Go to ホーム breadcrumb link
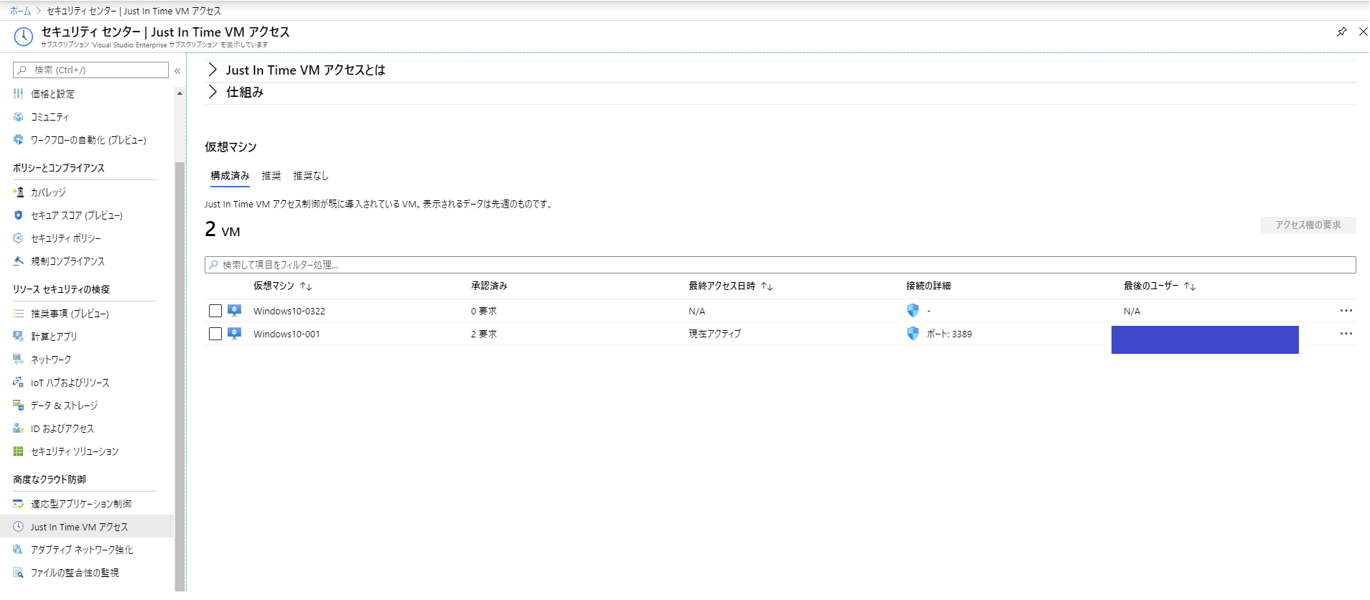Screen dimensions: 1370x600 [x=20, y=11]
